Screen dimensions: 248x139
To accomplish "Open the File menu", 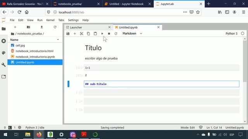I will pos(12,20).
